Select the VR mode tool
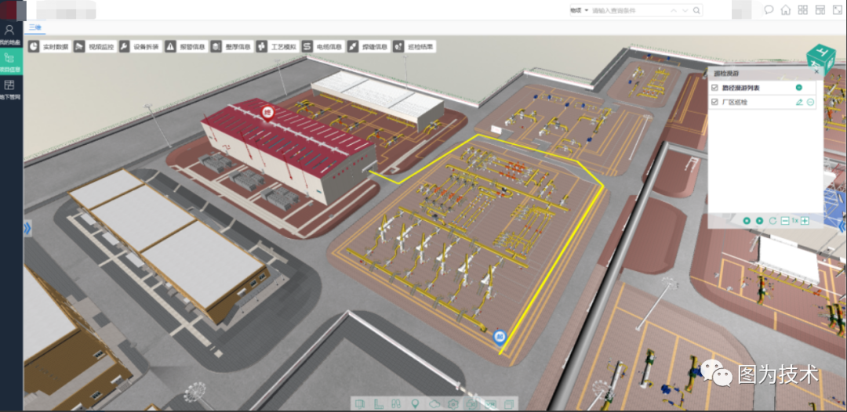 pyautogui.click(x=490, y=404)
